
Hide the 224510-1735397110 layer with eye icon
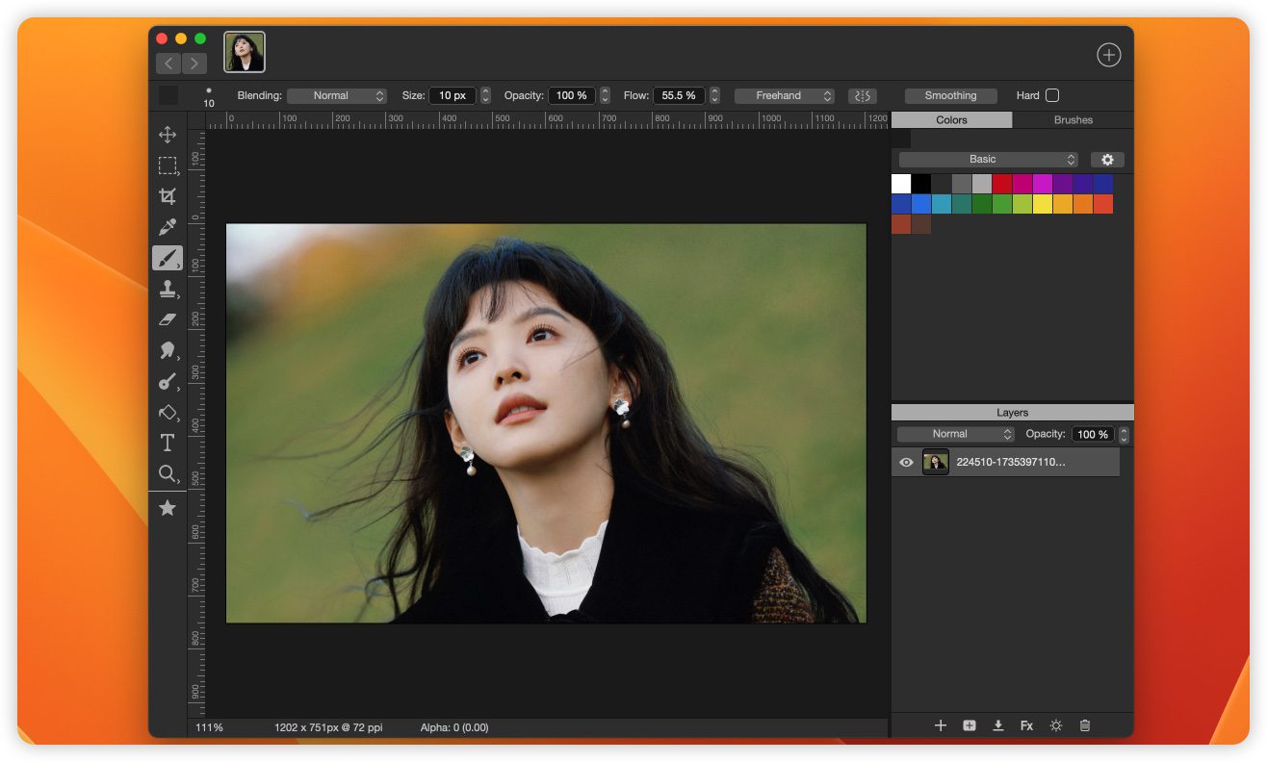[906, 462]
